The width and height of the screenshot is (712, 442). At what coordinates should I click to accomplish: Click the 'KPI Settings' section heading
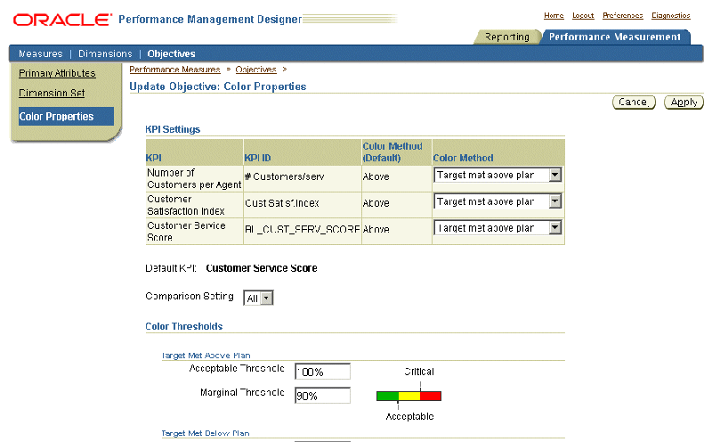coord(173,129)
